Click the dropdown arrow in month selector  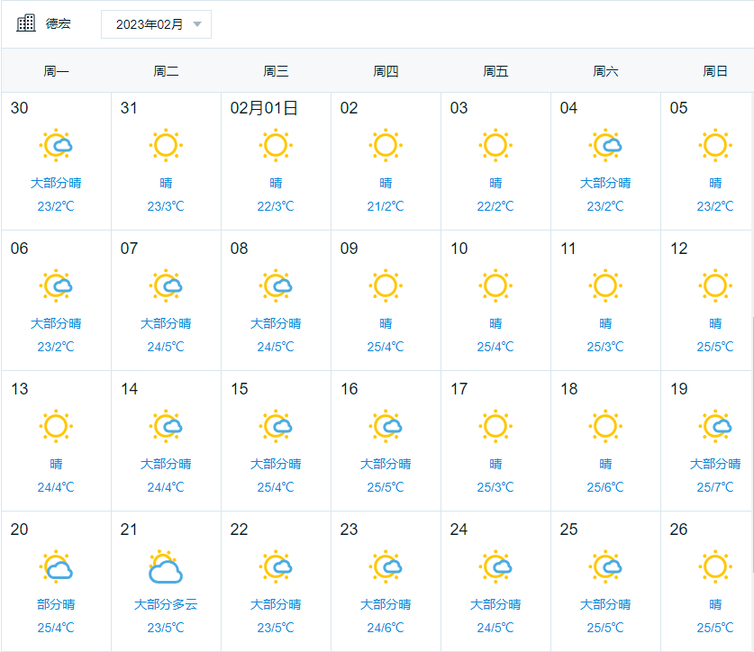tap(197, 24)
